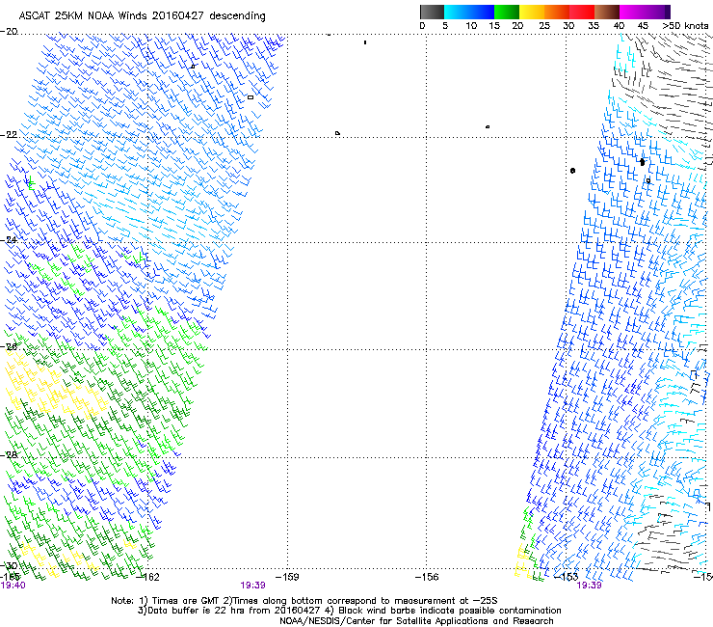Click the title 'ASCAT 25KM NOAA Winds 20160427 descending'

tap(142, 16)
